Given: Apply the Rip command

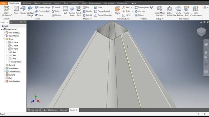Looking at the screenshot, I should tap(86, 7).
